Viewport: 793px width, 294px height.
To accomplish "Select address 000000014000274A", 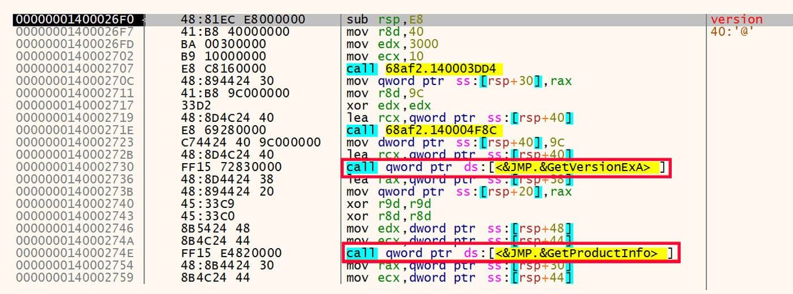I will coord(75,241).
